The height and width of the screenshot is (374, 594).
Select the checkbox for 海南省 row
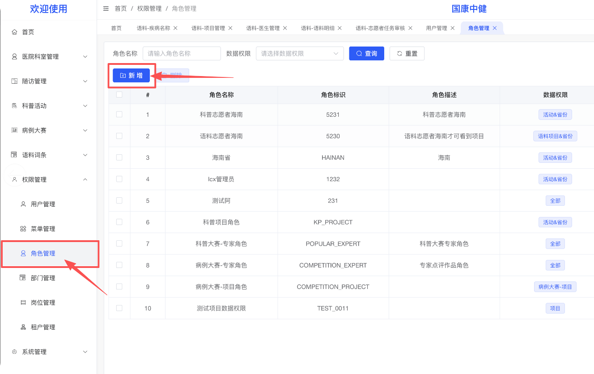[x=119, y=157]
